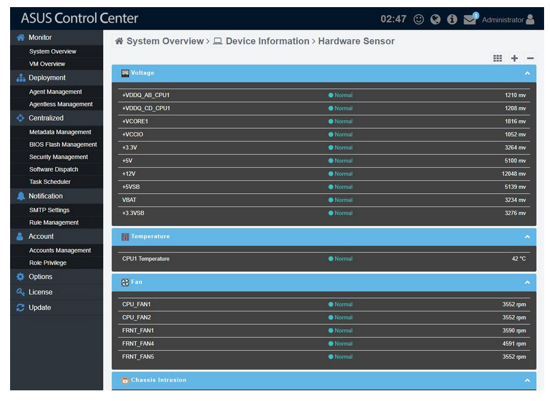Select the +VDDQ_AB_CPU1 voltage row

tap(324, 95)
